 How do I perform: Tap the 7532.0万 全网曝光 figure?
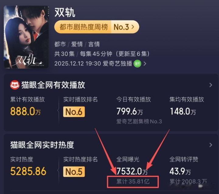click(132, 171)
